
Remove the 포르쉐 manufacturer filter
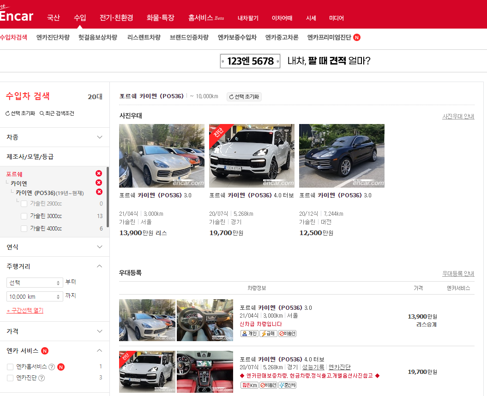pyautogui.click(x=99, y=173)
